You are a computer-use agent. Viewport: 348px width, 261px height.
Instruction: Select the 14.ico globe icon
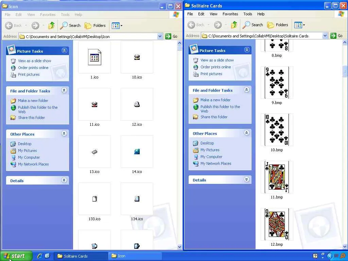(137, 152)
